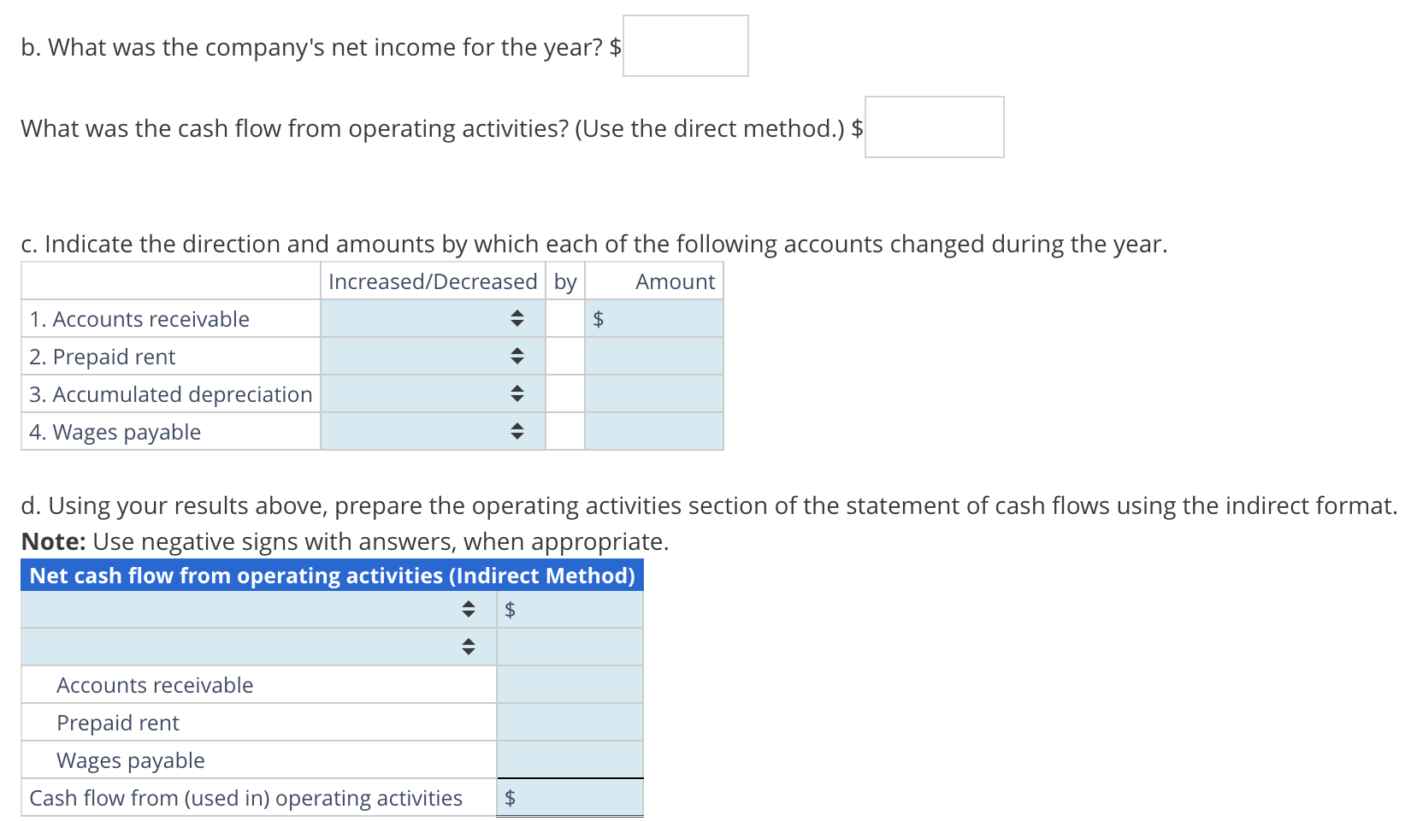Click the arrows icon in the Accumulated depreciation row
The width and height of the screenshot is (1411, 821).
pos(517,393)
